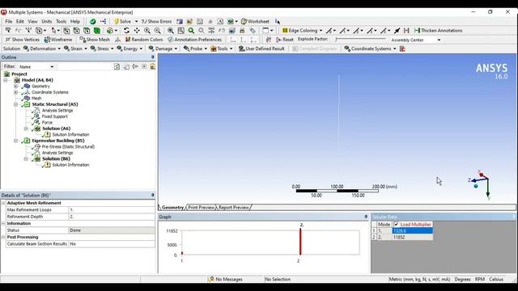Click the black arrow icon after edge direction tools
518x291 pixels.
coord(397,31)
